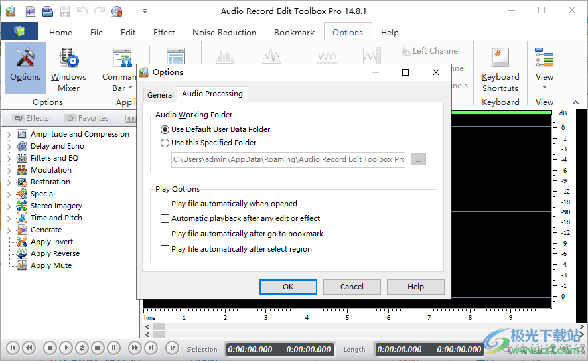Click Help in the Options dialog
This screenshot has height=361, width=588.
coord(415,287)
